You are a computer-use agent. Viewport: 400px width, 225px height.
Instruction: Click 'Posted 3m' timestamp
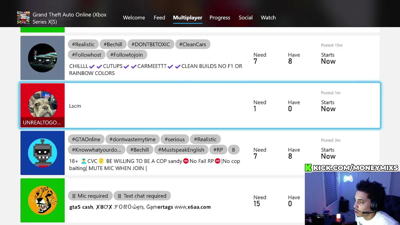pyautogui.click(x=331, y=140)
